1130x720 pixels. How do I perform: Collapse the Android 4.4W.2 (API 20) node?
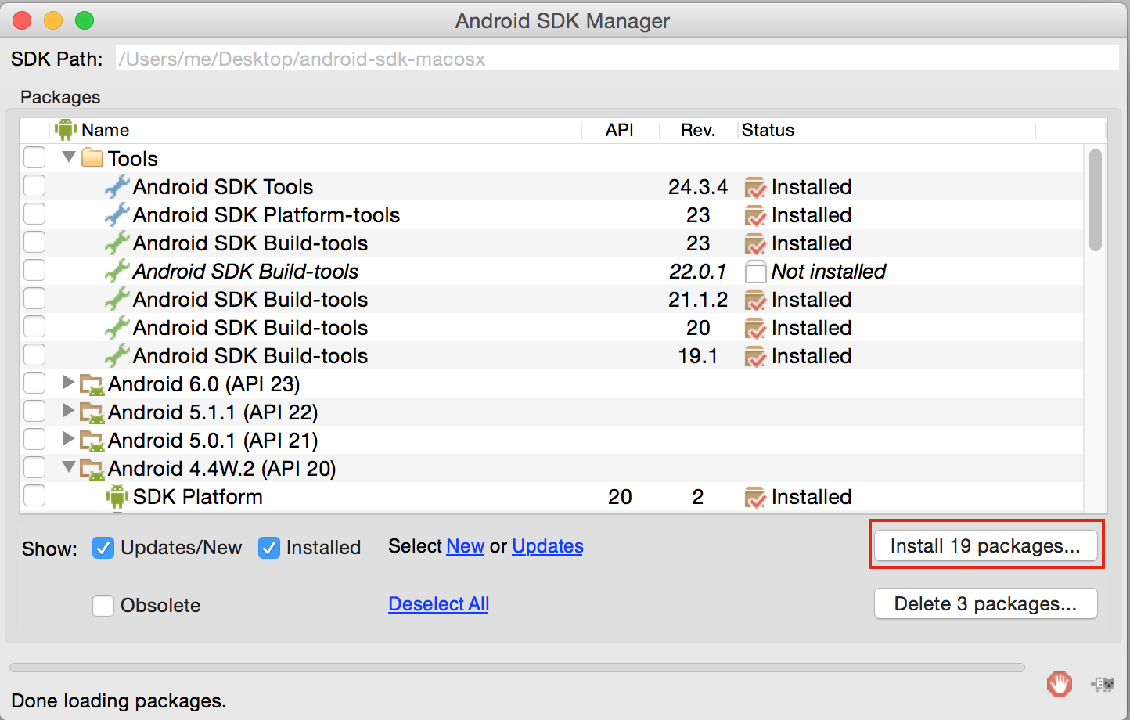coord(69,467)
